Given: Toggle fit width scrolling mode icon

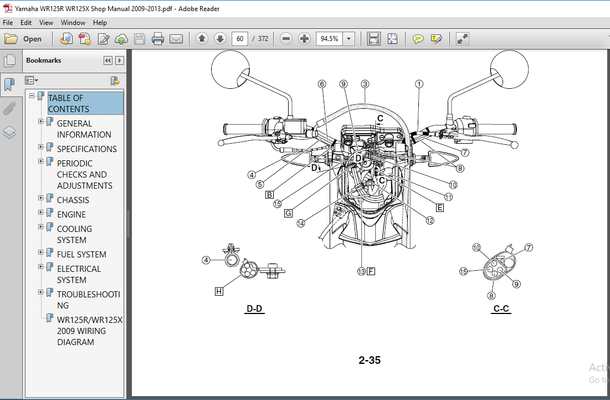Looking at the screenshot, I should [x=373, y=39].
